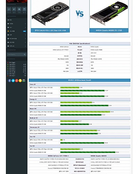Click the Quadro M6000 product image
139x174 pixels.
tap(109, 14)
